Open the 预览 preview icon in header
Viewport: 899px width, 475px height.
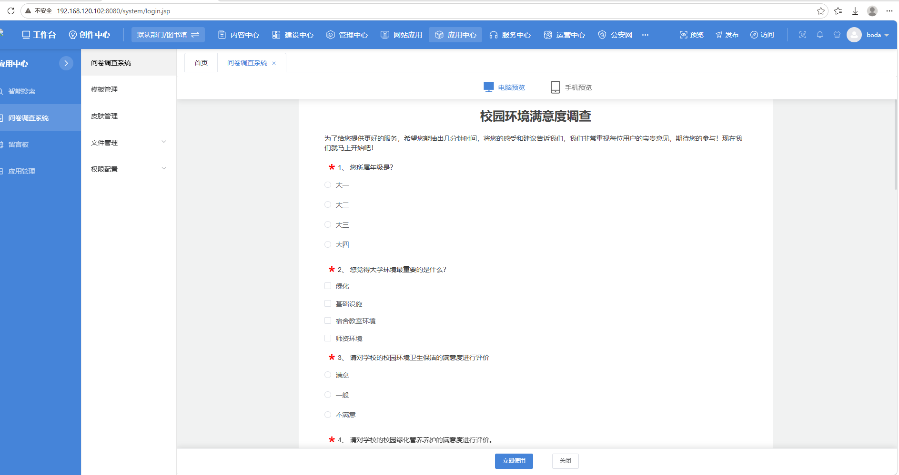683,35
